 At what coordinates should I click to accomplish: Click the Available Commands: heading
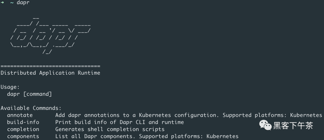tap(31, 108)
